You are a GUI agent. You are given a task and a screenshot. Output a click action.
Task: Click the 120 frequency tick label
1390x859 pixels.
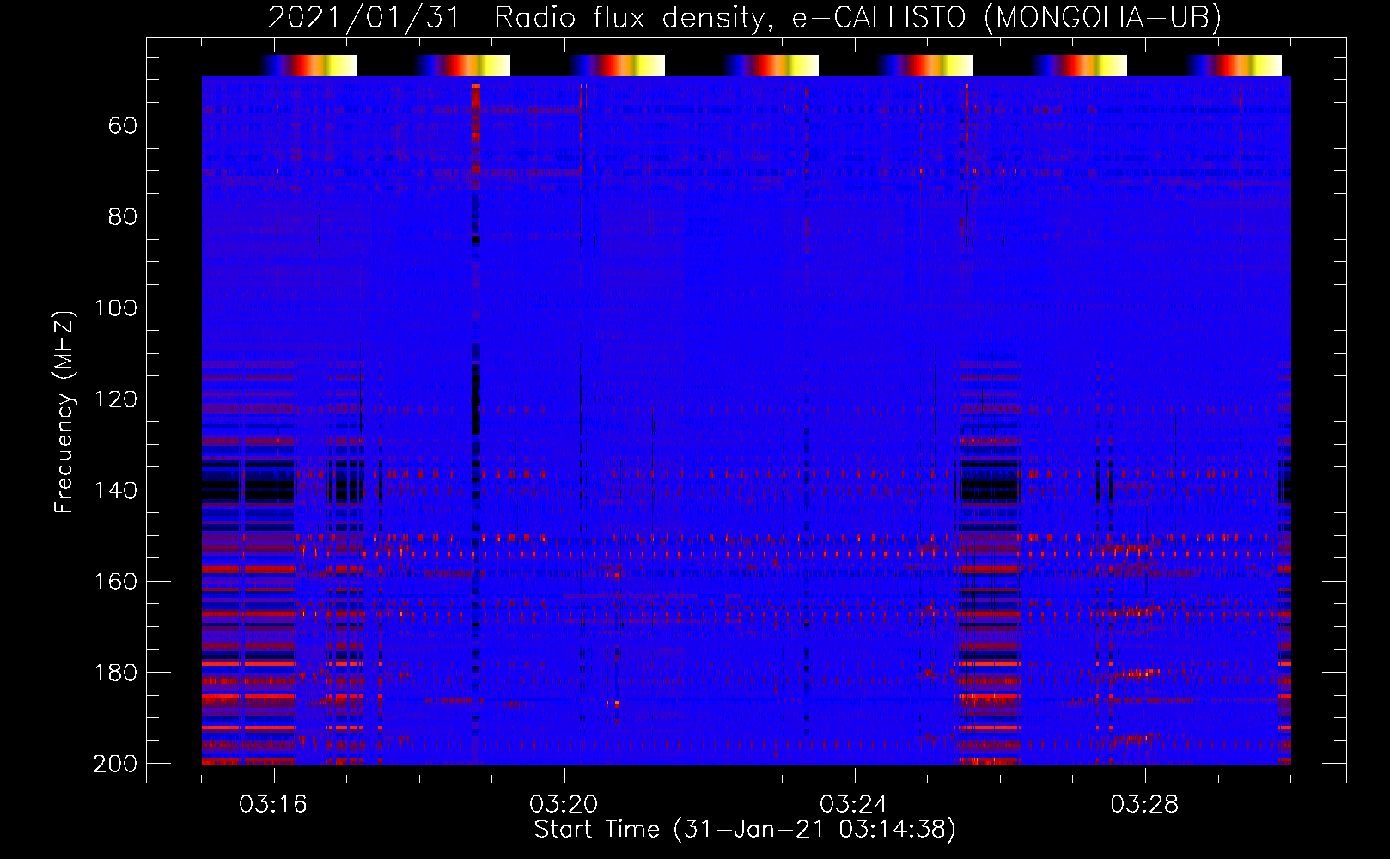115,399
